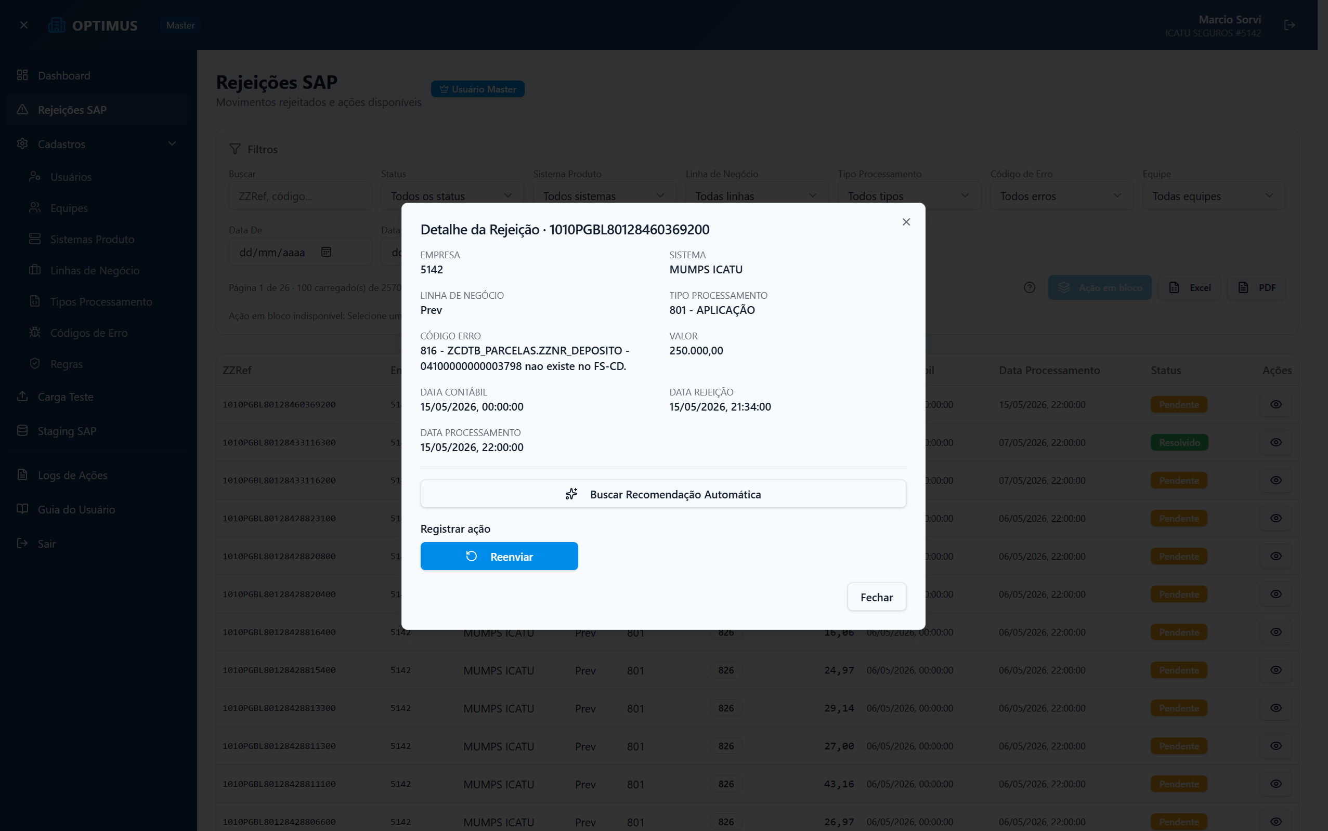
Task: Click Sair in the sidebar
Action: [97, 544]
